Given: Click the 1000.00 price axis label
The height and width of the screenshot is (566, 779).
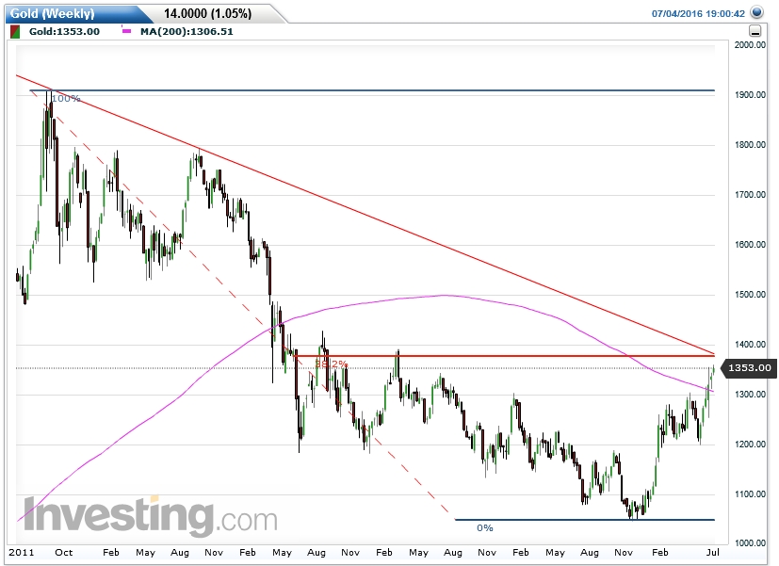Looking at the screenshot, I should coord(750,542).
